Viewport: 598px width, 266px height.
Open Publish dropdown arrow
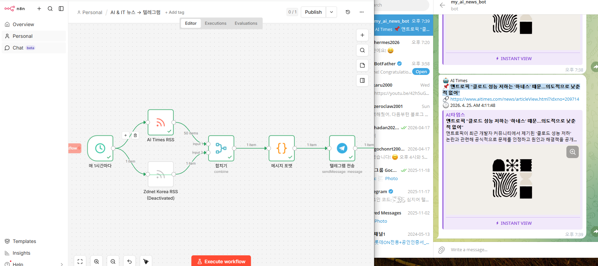(x=331, y=12)
